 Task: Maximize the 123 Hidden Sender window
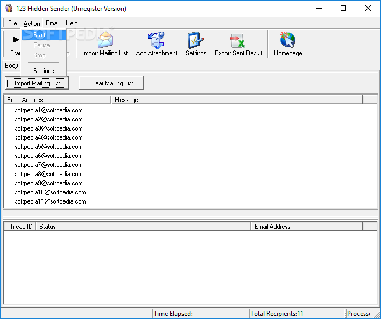pyautogui.click(x=343, y=8)
